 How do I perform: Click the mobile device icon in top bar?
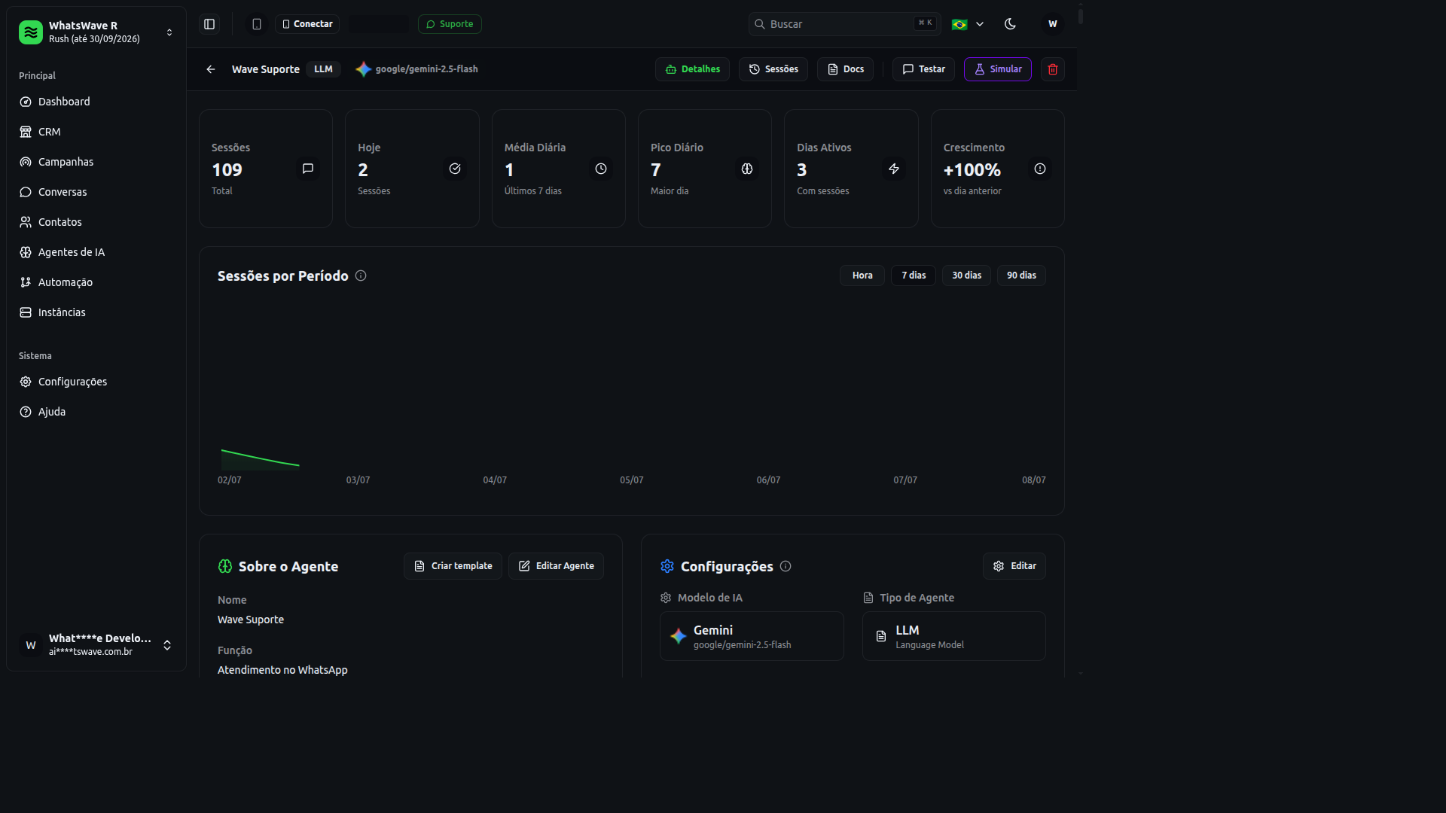click(257, 24)
